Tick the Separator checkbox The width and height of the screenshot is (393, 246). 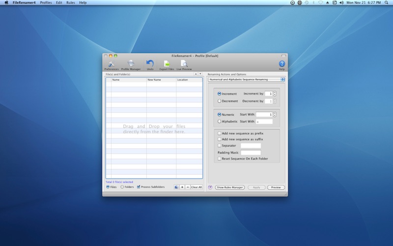pos(219,145)
